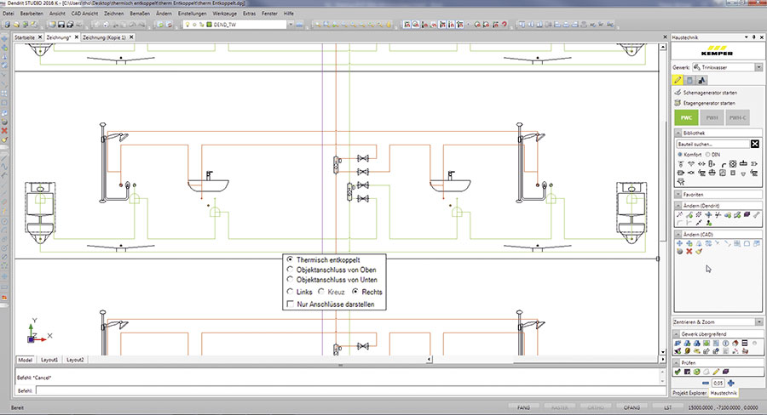
Task: Open the DEND_TW layer dropdown
Action: (291, 25)
